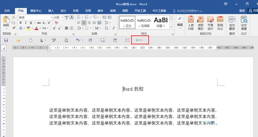The width and height of the screenshot is (258, 137).
Task: Apply subscript formatting
Action: click(44, 23)
